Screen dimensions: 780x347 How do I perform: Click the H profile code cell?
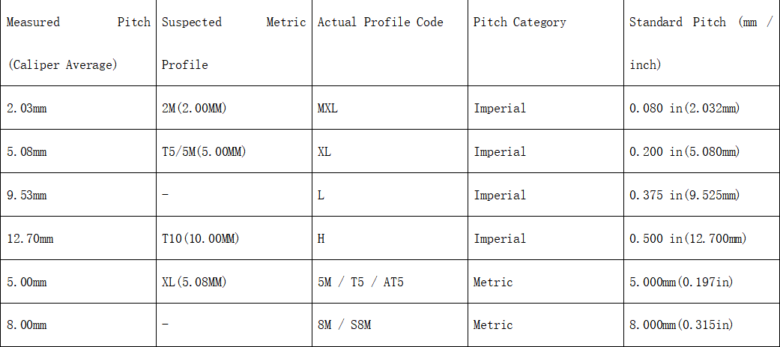coord(390,238)
